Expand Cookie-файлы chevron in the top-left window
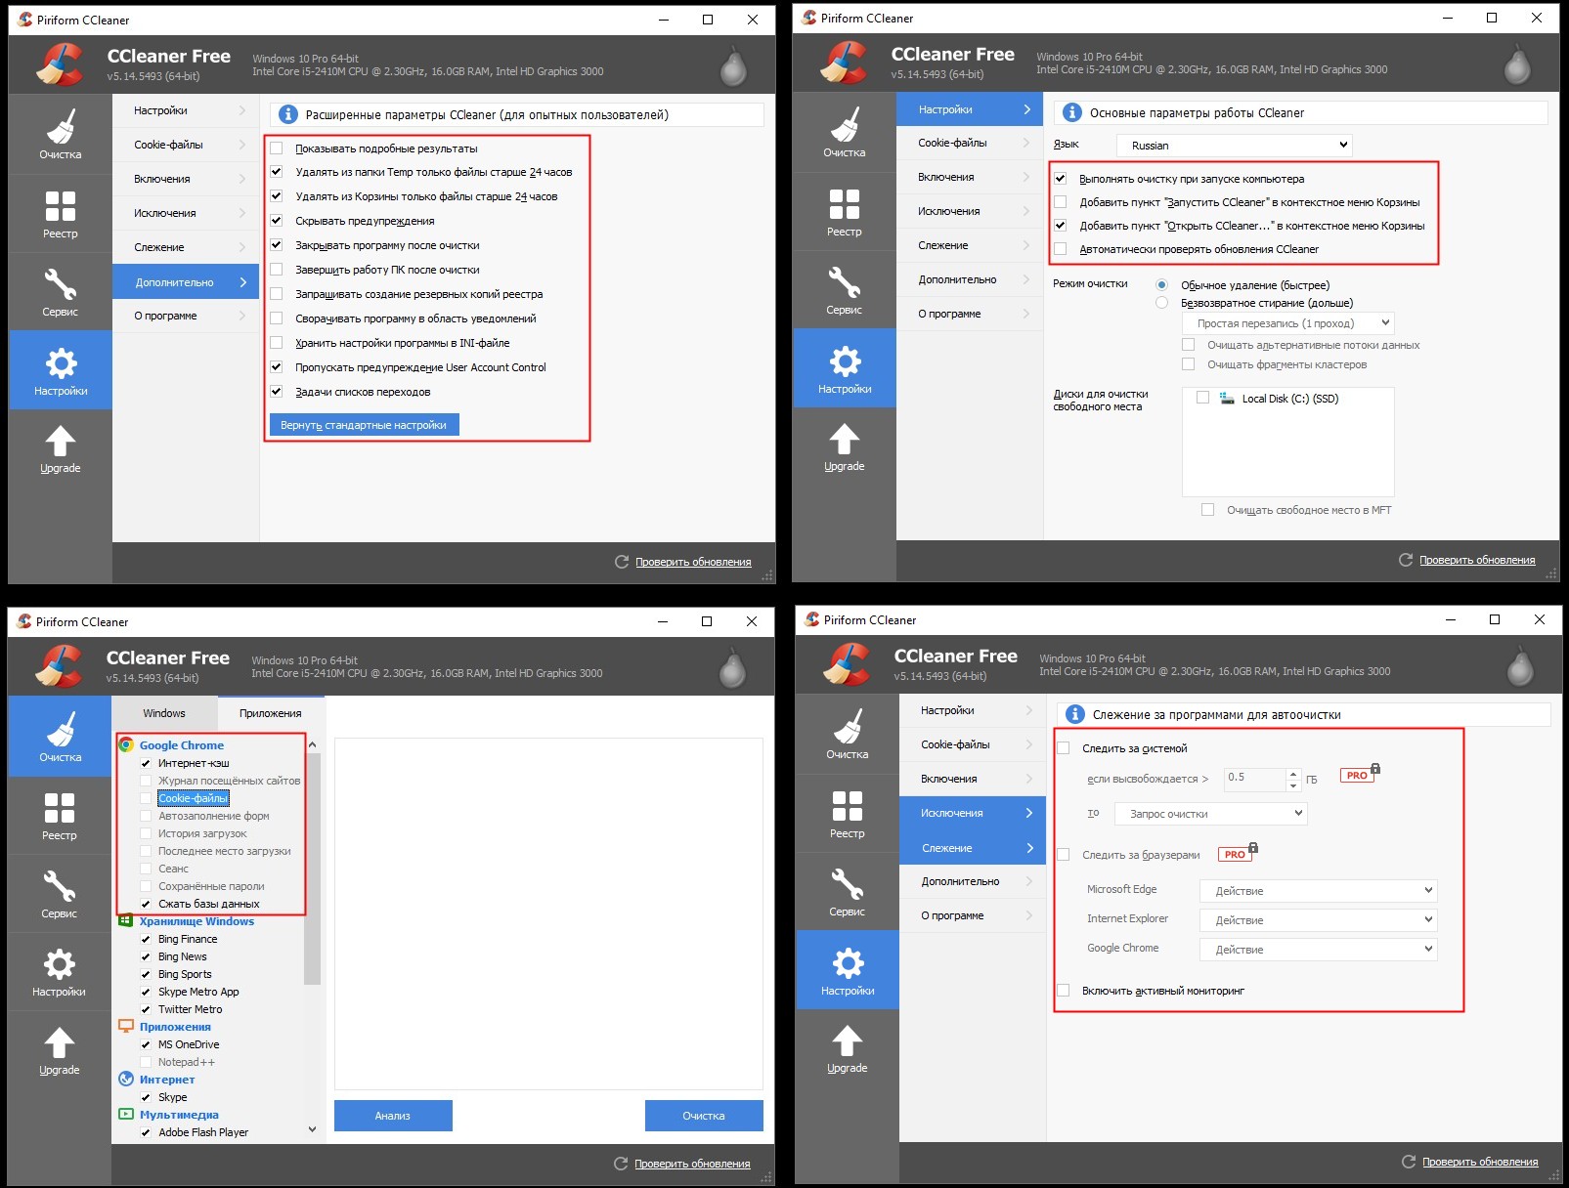The image size is (1569, 1188). 242,145
